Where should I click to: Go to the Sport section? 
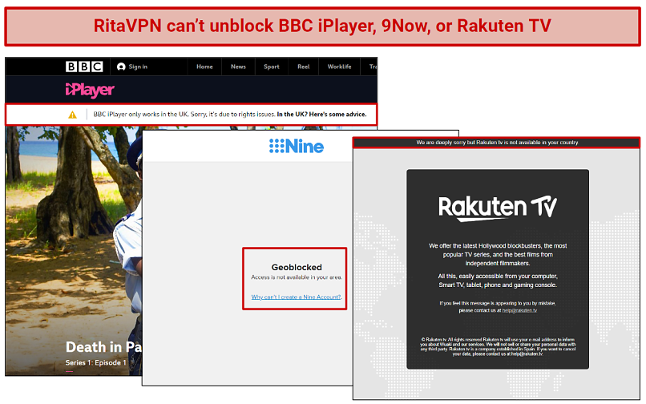click(272, 67)
